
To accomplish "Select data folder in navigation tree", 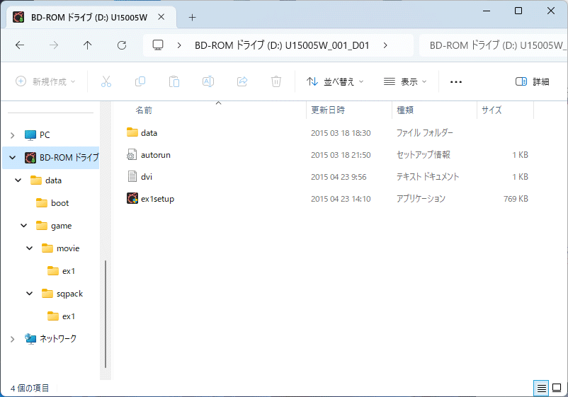I will pos(53,180).
